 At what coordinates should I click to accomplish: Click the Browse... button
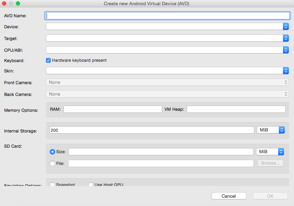(x=271, y=163)
